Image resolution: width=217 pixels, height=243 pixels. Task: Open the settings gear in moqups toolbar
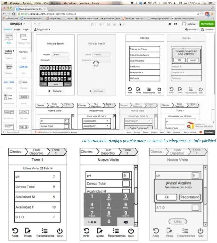coord(170,24)
